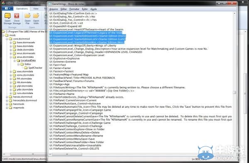Select base.stormassets folder icon

15,42
